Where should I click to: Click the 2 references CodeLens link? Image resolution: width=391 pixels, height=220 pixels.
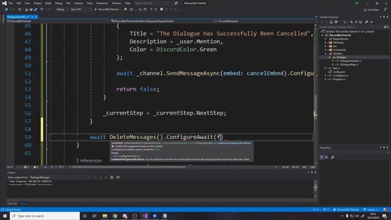click(89, 161)
